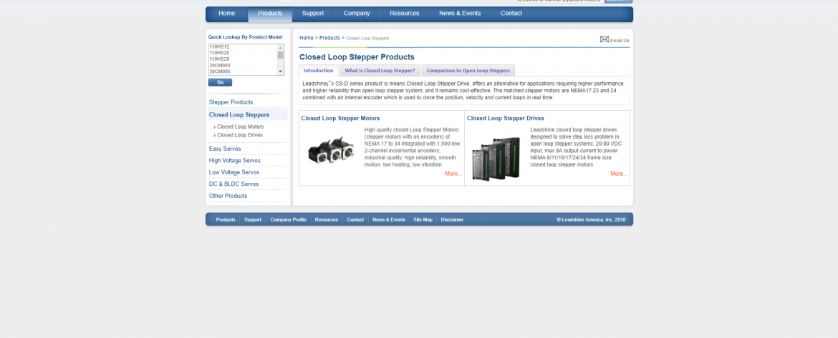This screenshot has width=838, height=338.
Task: Go to Products breadcrumb link
Action: [329, 38]
